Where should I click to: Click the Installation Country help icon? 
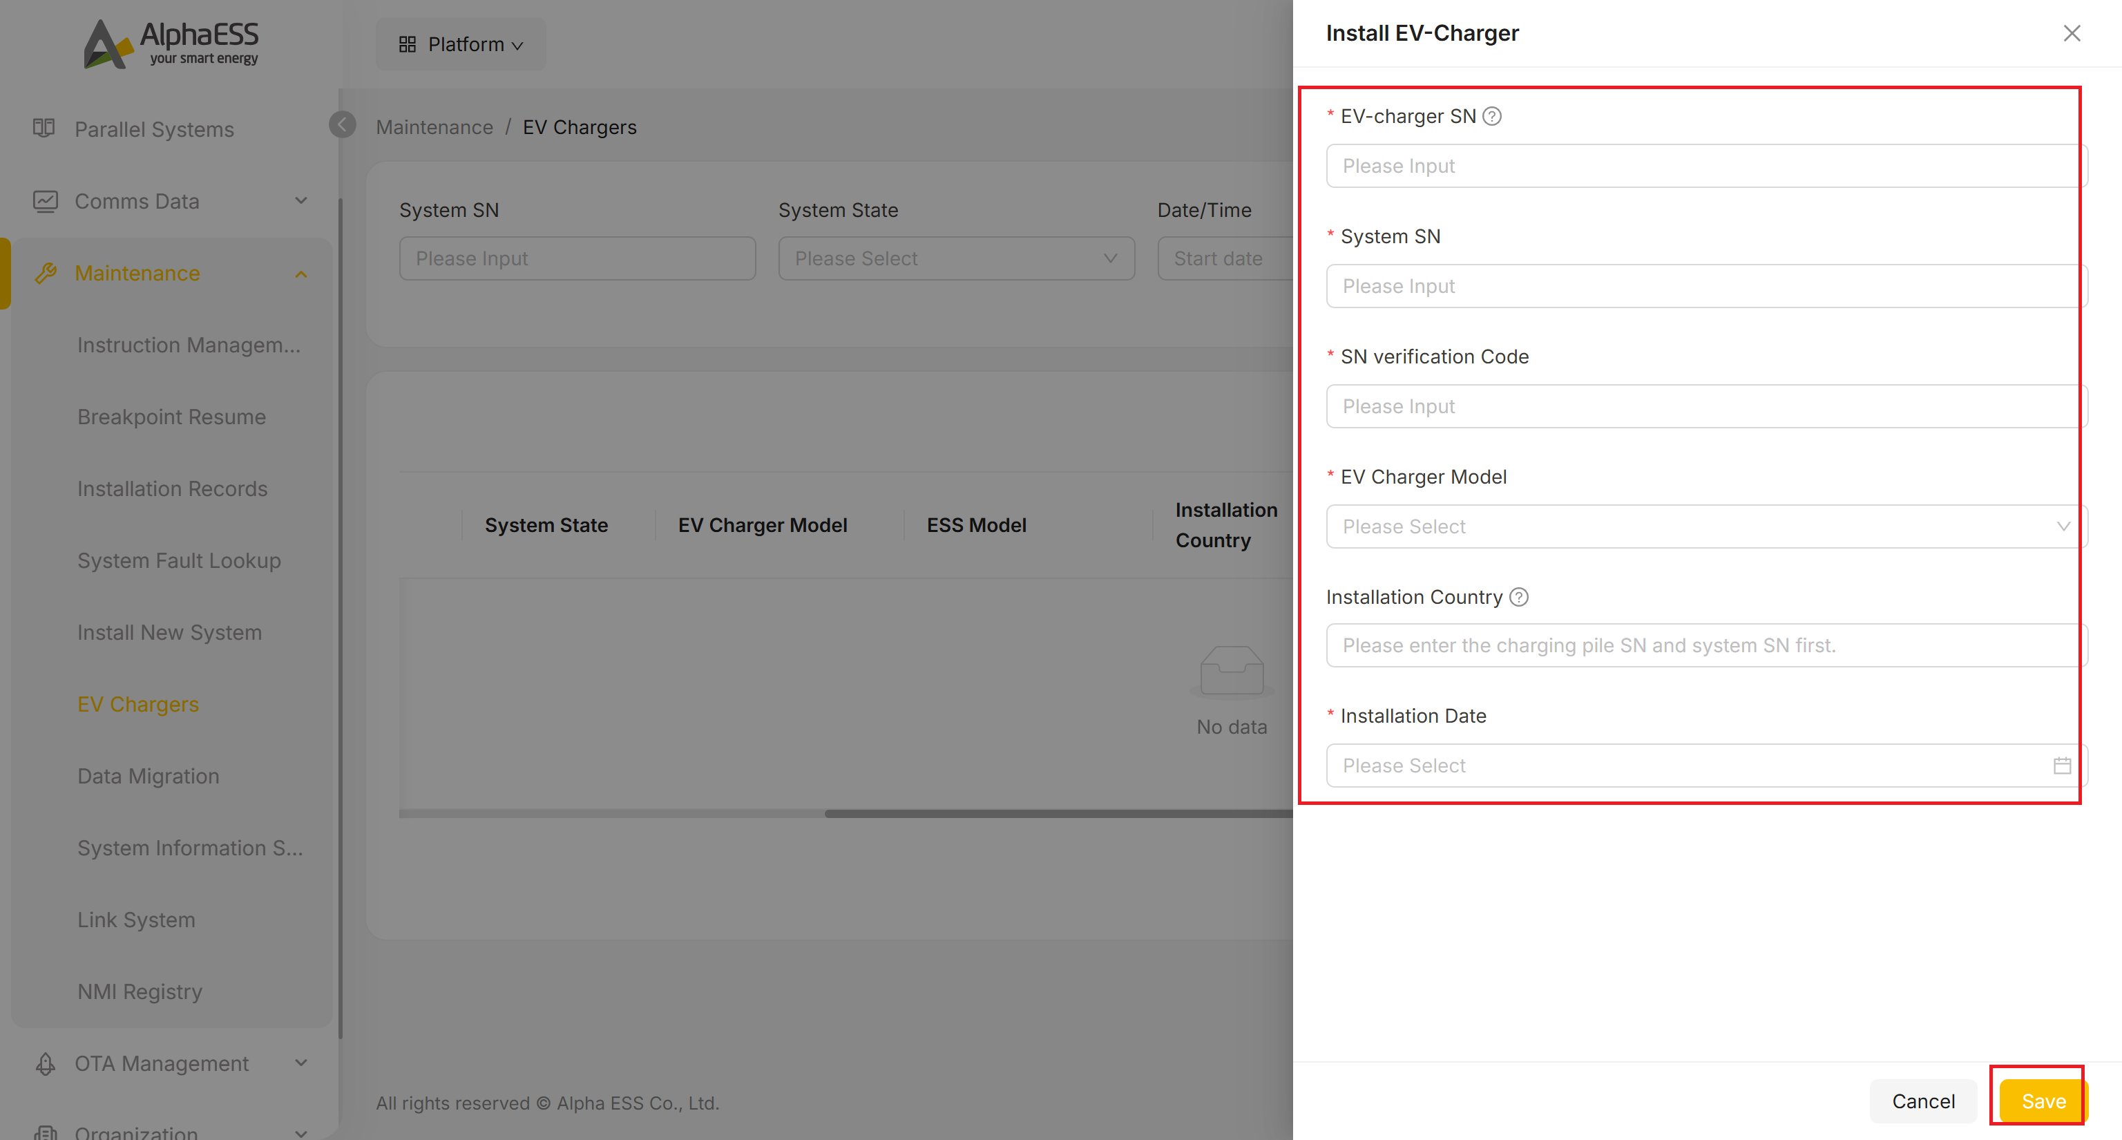[1519, 597]
